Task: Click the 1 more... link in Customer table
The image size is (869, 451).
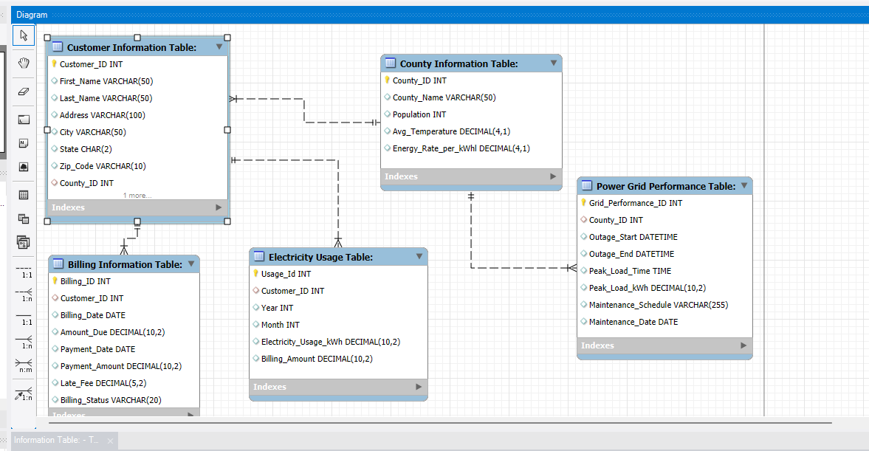Action: 135,195
